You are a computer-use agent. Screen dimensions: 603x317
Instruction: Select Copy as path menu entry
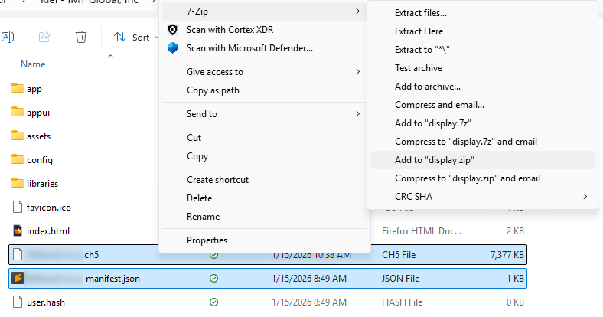(213, 90)
